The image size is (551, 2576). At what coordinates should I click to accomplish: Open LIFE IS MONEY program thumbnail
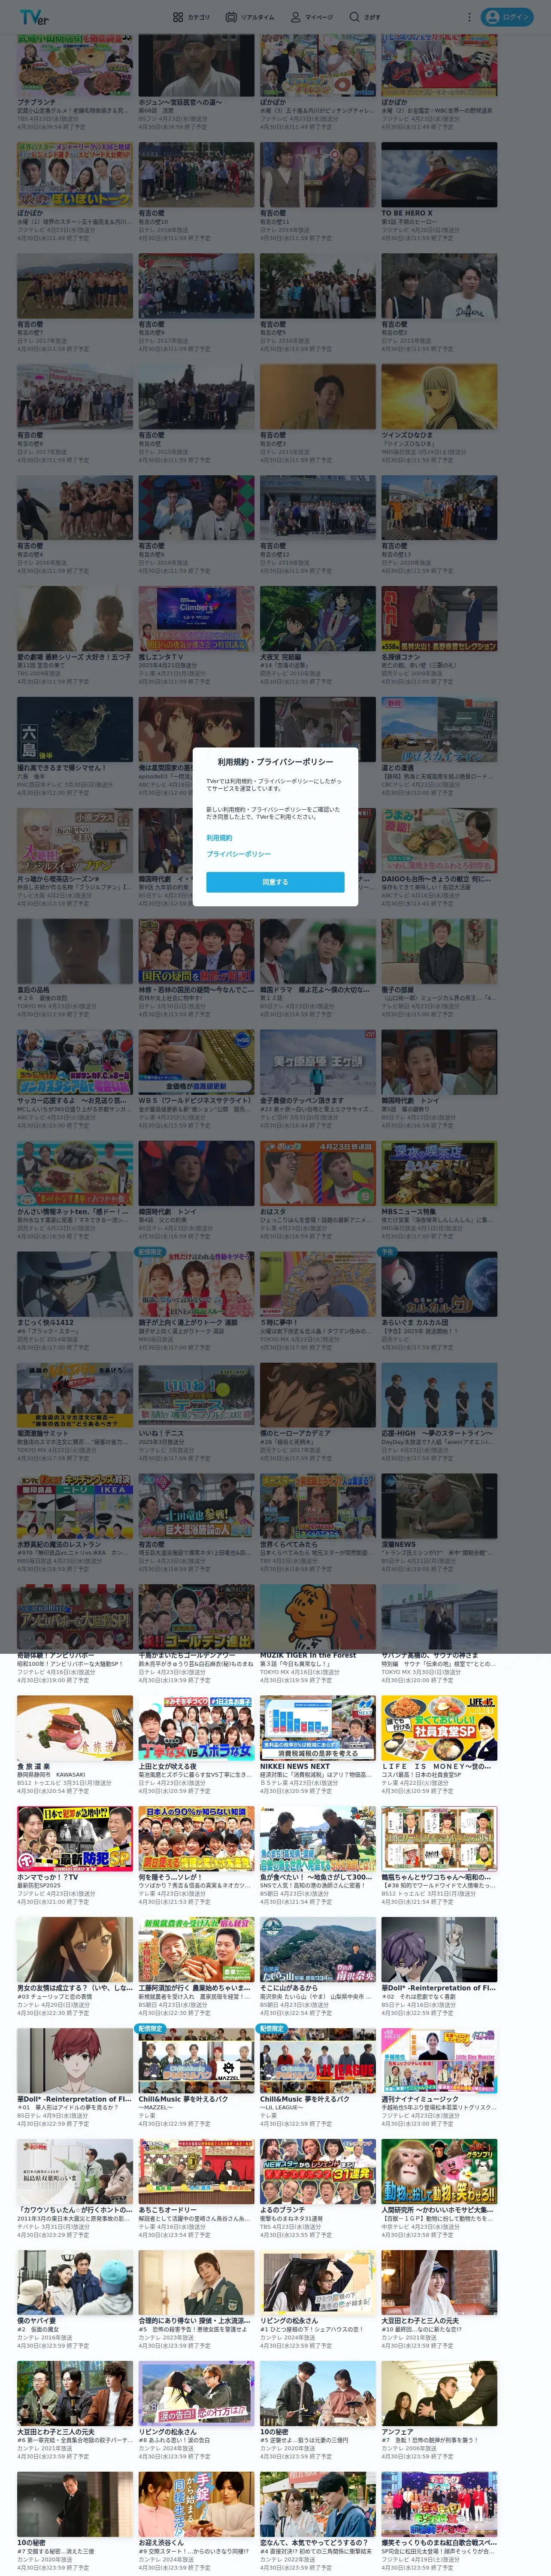click(x=439, y=1727)
